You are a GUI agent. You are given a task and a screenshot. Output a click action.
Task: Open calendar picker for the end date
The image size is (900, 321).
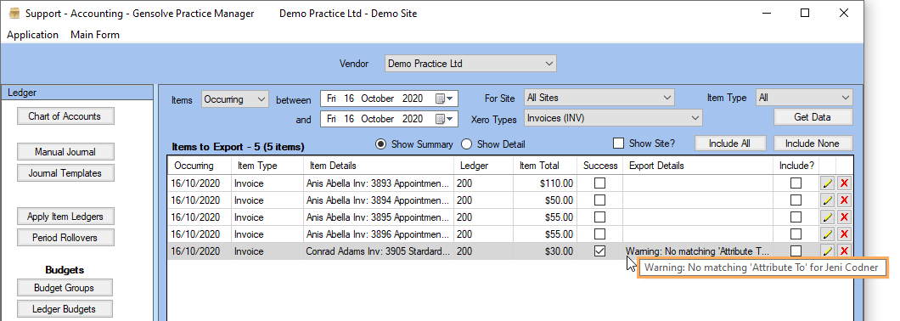(444, 119)
